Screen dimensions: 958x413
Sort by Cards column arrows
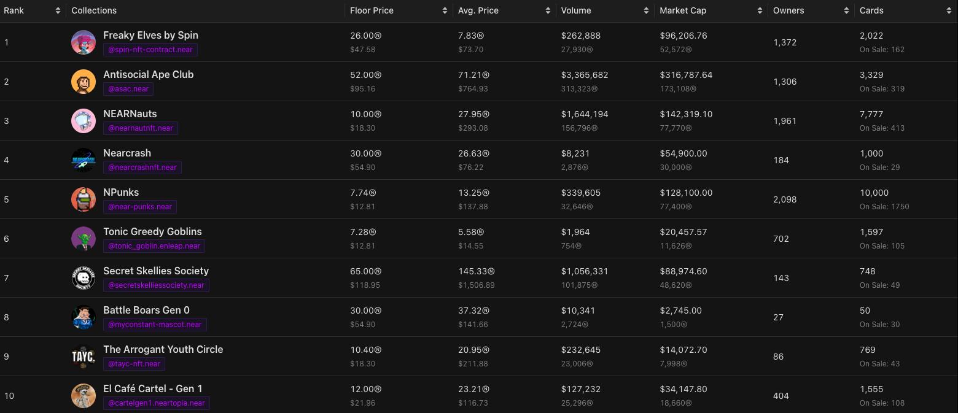pos(948,10)
